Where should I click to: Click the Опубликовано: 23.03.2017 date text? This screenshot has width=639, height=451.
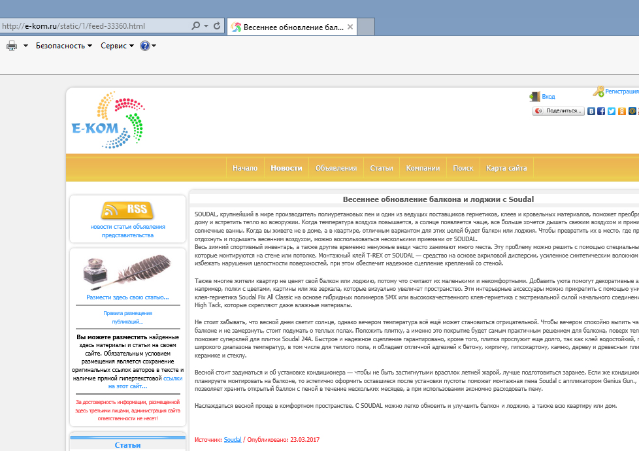283,440
